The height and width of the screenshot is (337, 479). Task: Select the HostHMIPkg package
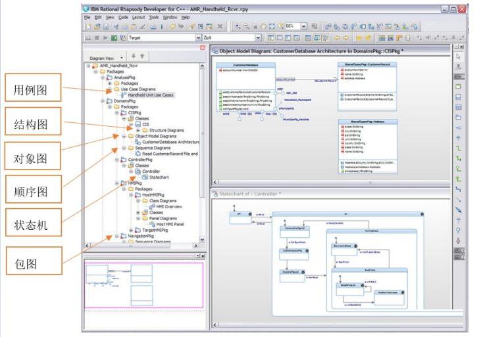point(153,195)
